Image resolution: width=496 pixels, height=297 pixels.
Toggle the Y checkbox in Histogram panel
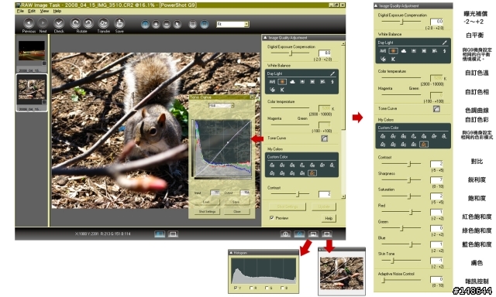[236, 288]
